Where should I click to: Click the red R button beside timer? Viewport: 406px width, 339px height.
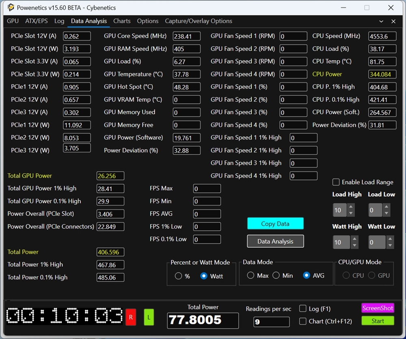[x=131, y=318]
